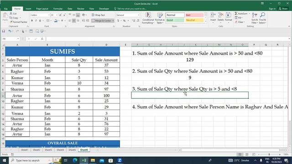
Task: Click the Format Painter brush
Action: (x=18, y=22)
